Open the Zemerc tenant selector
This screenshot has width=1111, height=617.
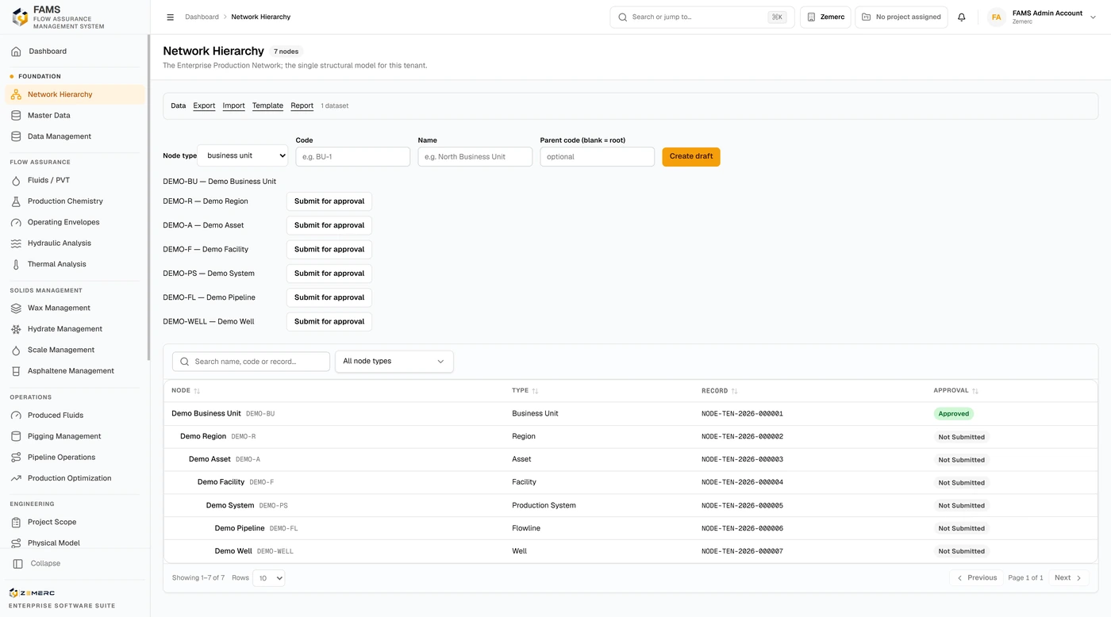click(x=825, y=17)
